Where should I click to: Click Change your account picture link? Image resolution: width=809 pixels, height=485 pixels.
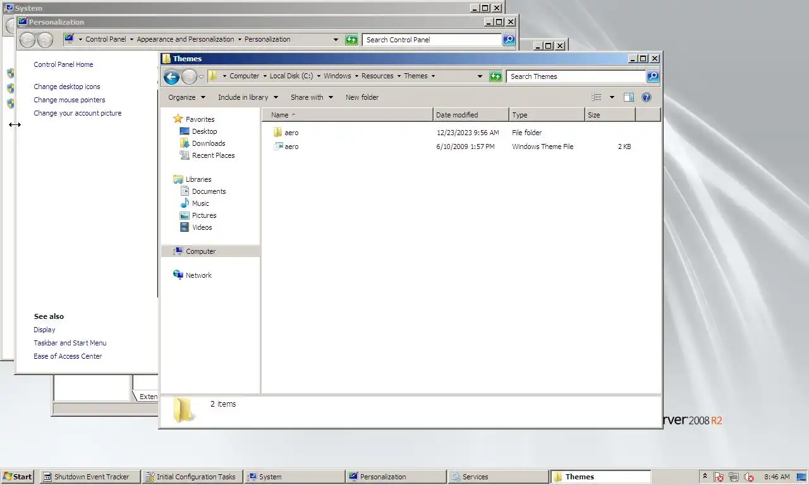(x=78, y=113)
